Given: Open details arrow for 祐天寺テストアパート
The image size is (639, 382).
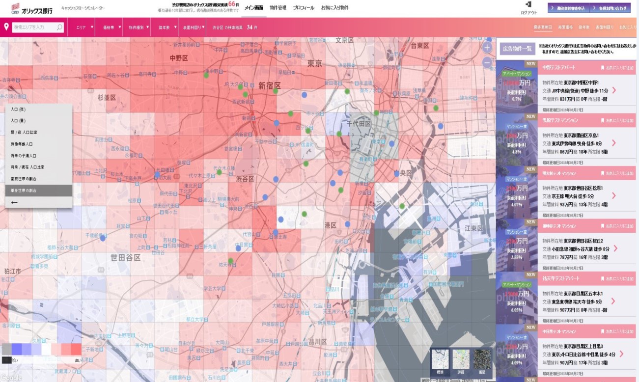Looking at the screenshot, I should [x=614, y=301].
